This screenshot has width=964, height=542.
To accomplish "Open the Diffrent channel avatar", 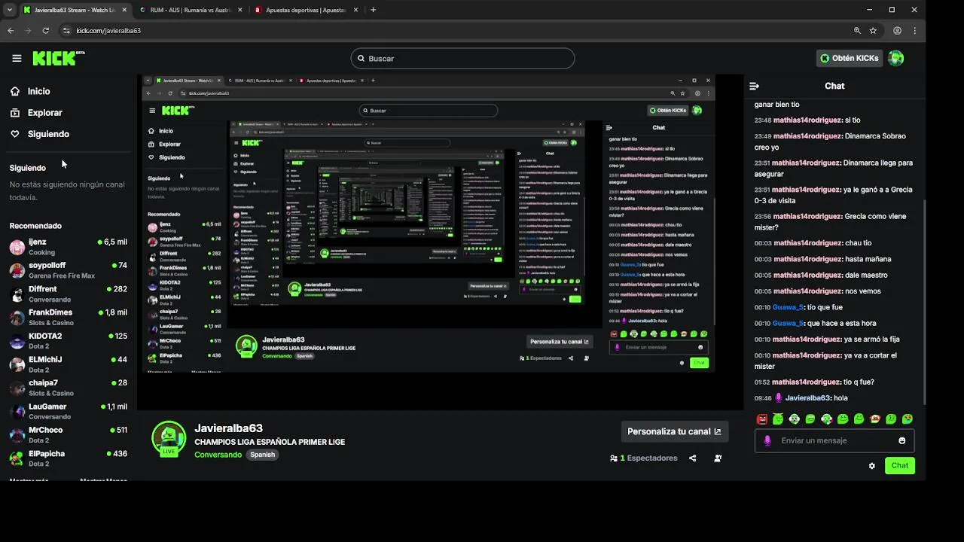I will click(x=17, y=294).
